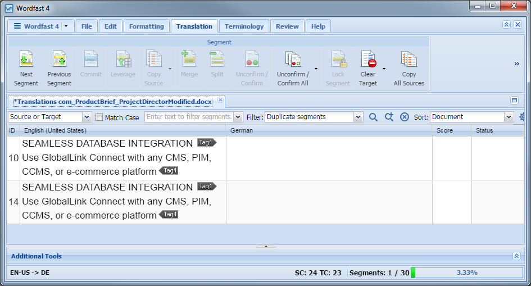This screenshot has height=286, width=531.
Task: Expand Unconfirm / Confirm All dropdown arrow
Action: click(316, 69)
